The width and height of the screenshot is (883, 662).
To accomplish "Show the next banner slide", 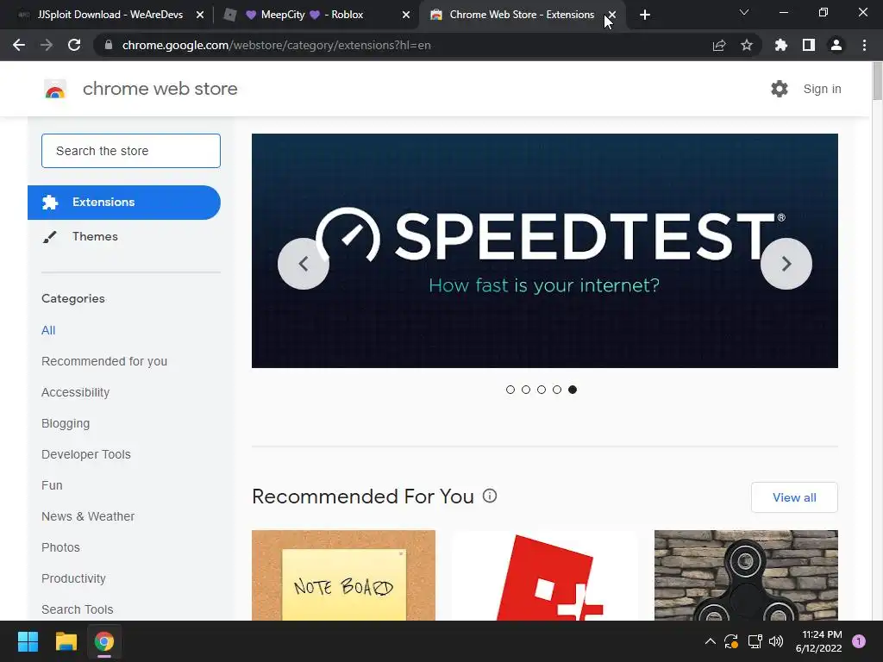I will pos(786,264).
